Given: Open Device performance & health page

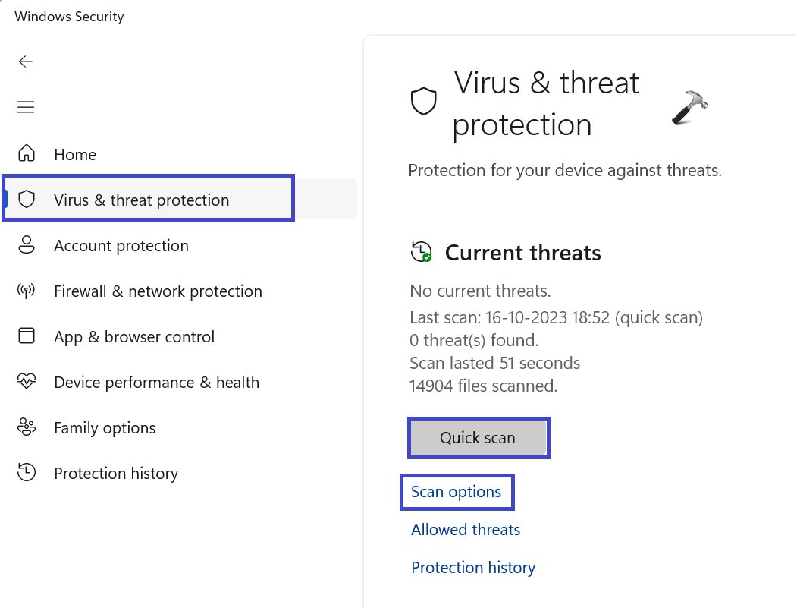Looking at the screenshot, I should tap(156, 383).
